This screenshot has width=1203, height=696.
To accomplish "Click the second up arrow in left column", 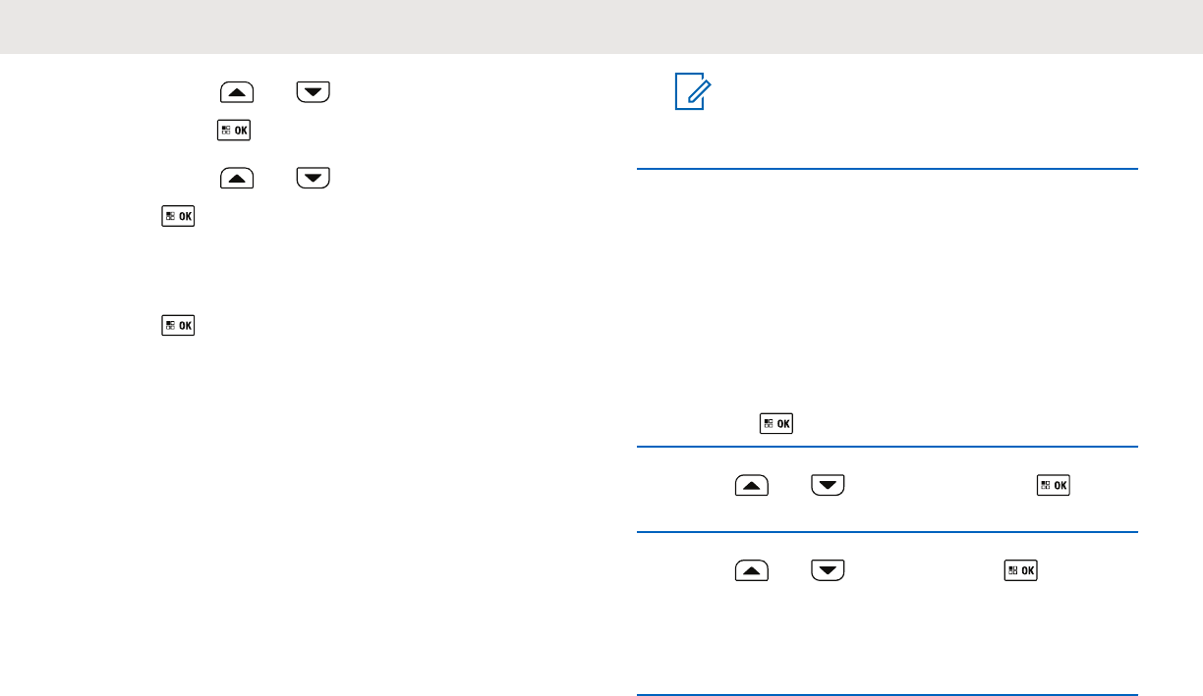I will 234,178.
